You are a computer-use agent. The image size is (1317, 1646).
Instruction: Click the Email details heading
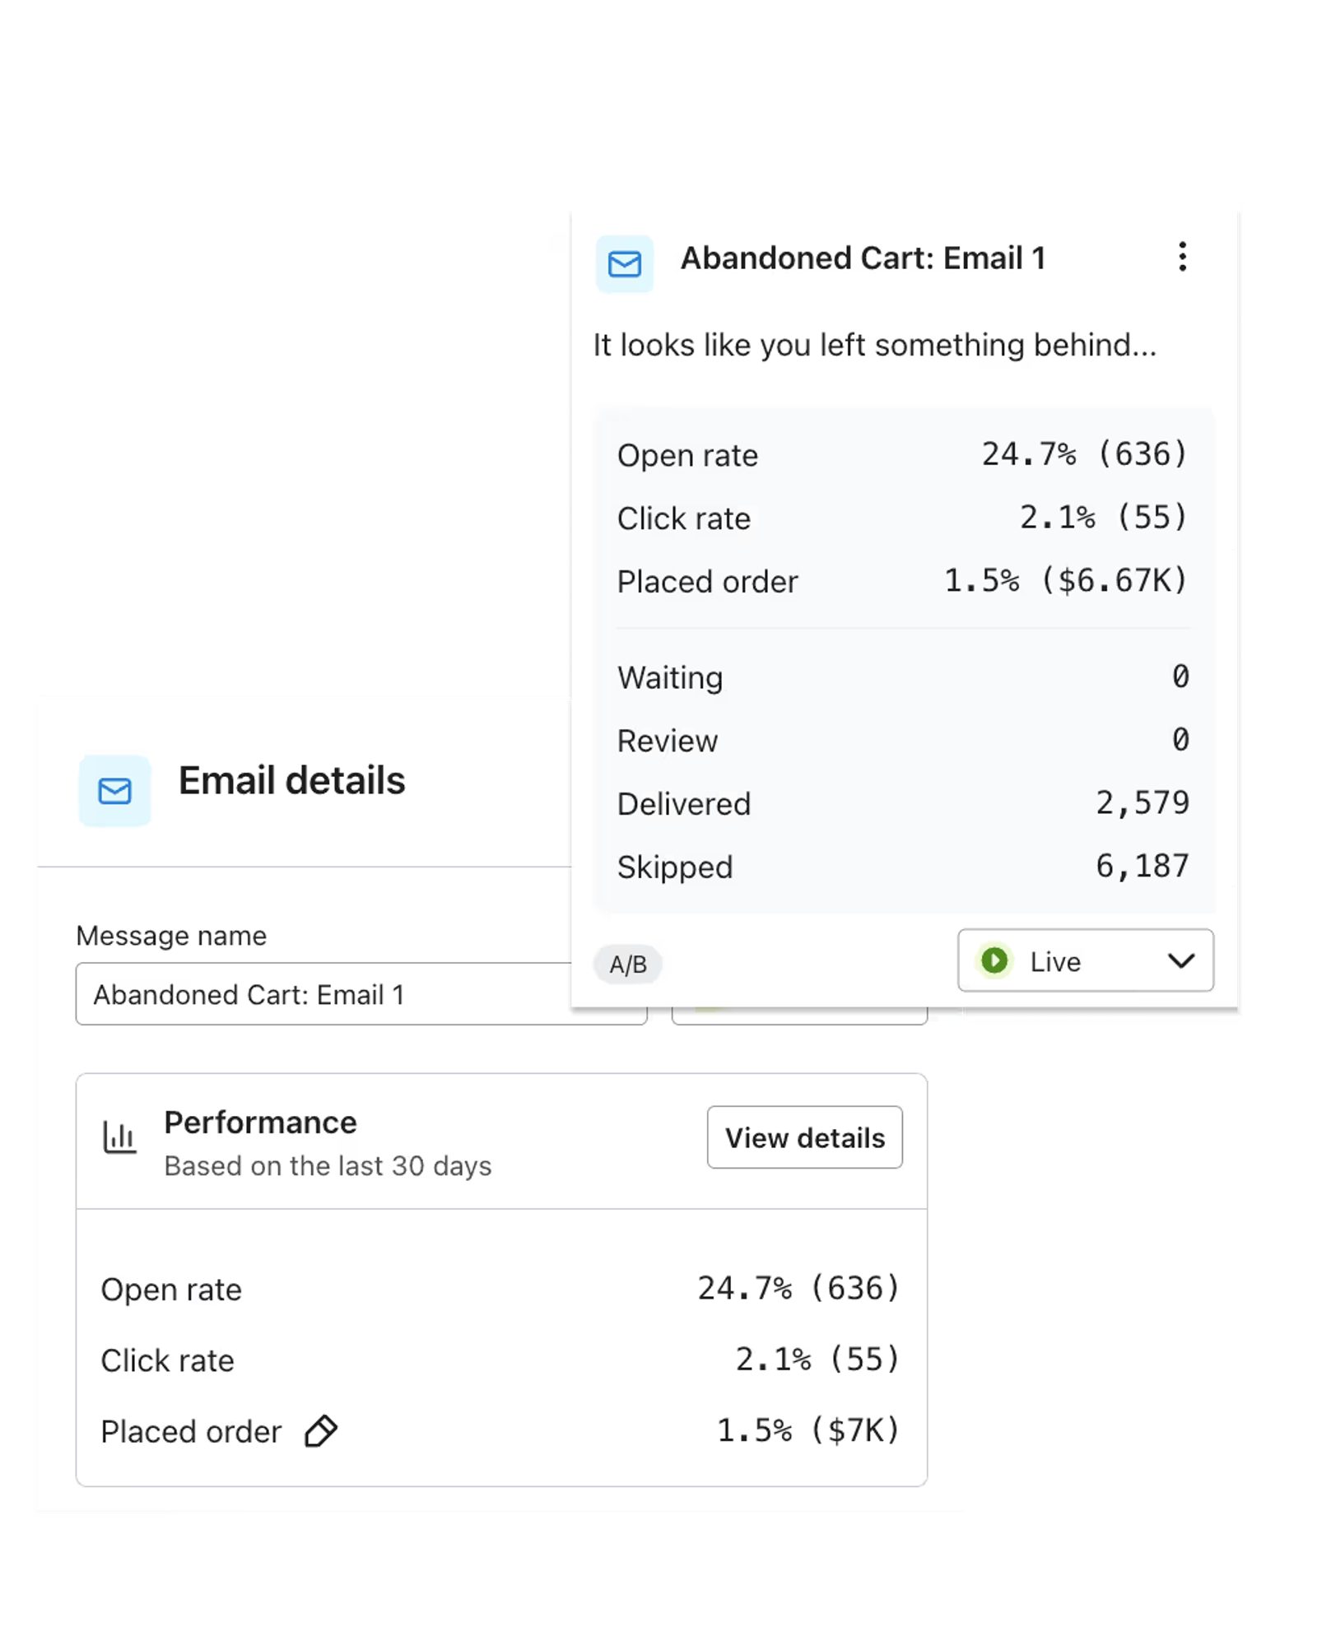pyautogui.click(x=291, y=780)
